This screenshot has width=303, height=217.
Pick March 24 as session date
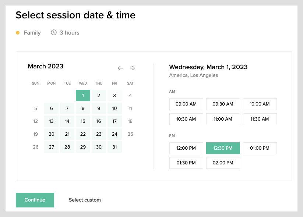pyautogui.click(x=114, y=134)
